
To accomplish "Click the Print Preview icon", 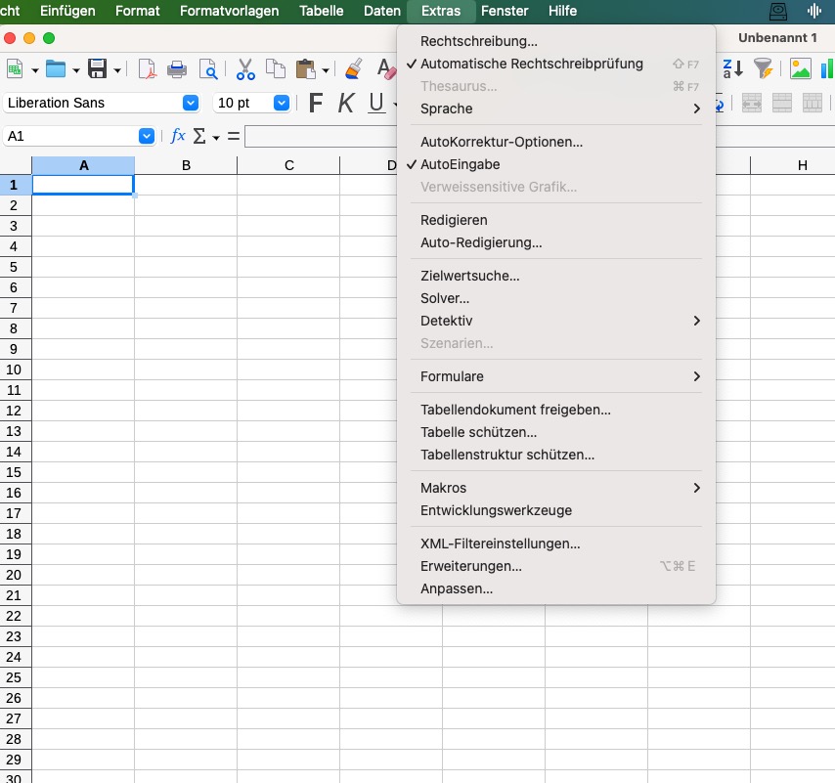I will pos(207,69).
